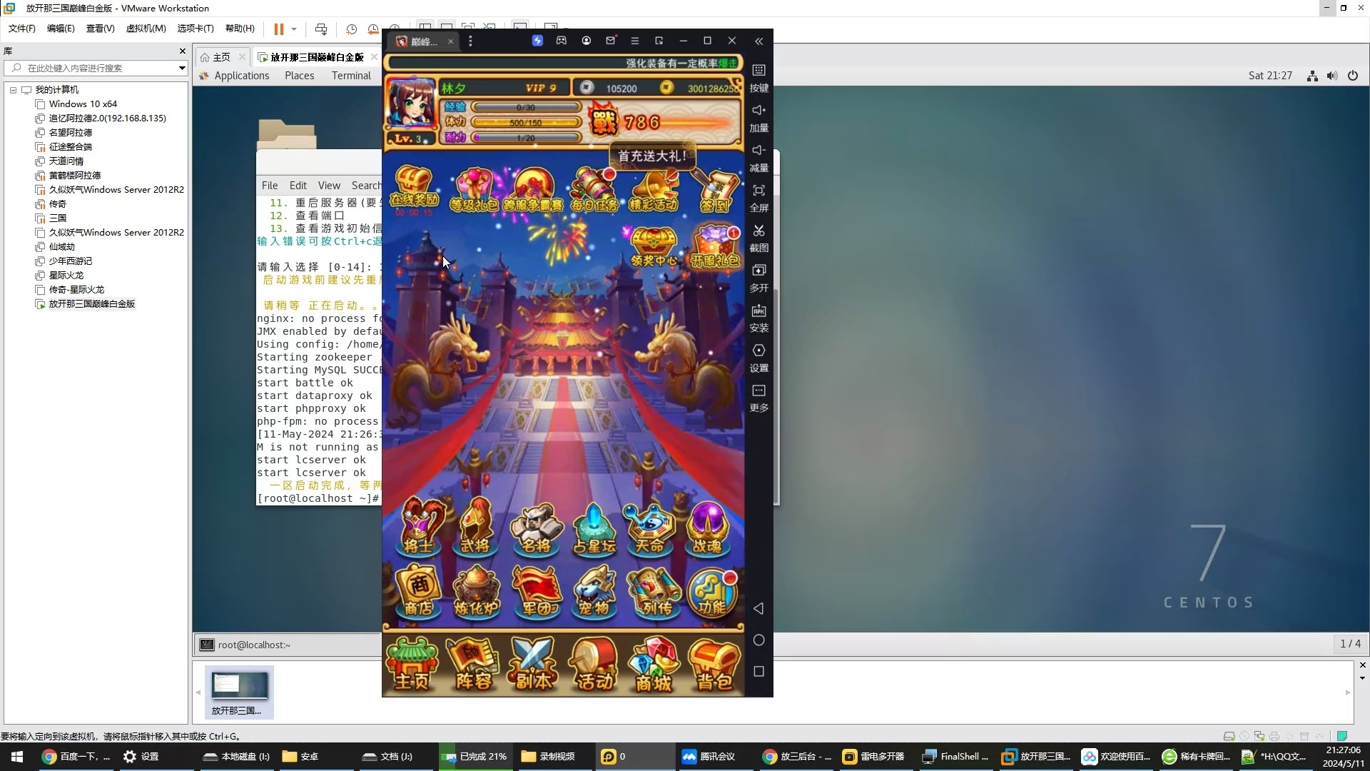Collapse the emulator sidebar with double chevron
This screenshot has height=771, width=1370.
[x=758, y=41]
